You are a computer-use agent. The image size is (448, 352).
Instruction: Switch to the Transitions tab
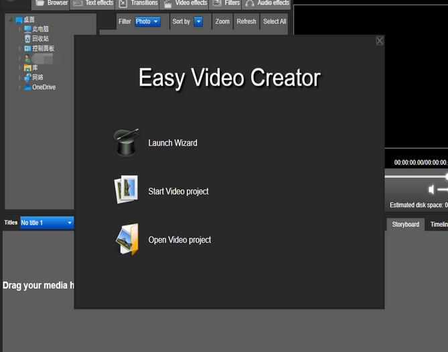(x=137, y=4)
